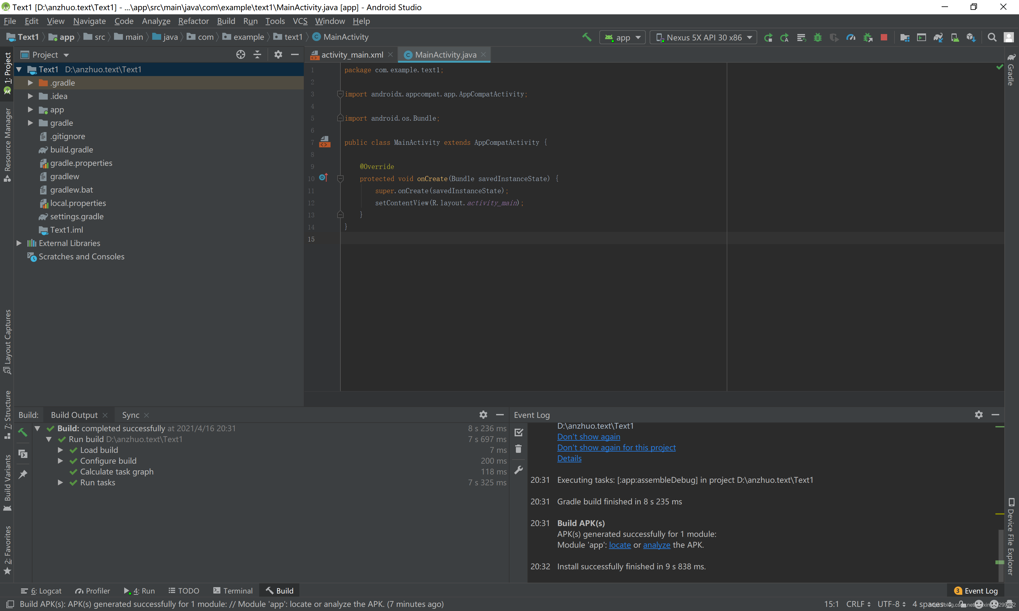This screenshot has width=1019, height=611.
Task: Open the VCS menu
Action: (300, 21)
